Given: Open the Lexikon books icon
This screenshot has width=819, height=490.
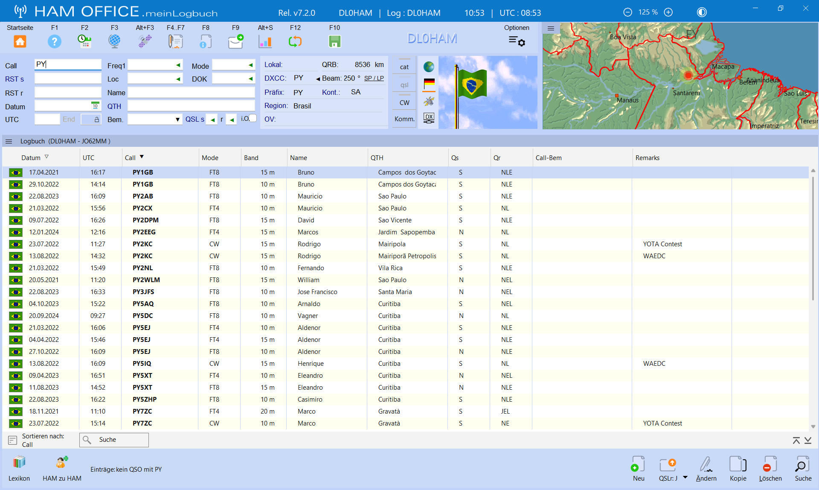Looking at the screenshot, I should coord(19,462).
